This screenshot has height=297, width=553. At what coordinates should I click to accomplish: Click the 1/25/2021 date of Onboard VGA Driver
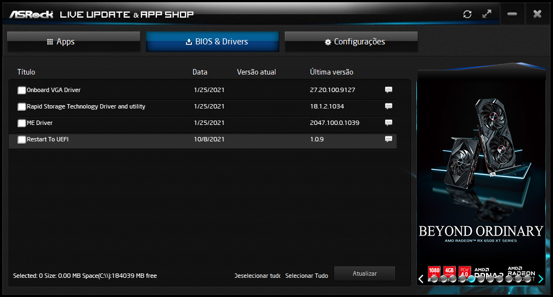[x=209, y=90]
